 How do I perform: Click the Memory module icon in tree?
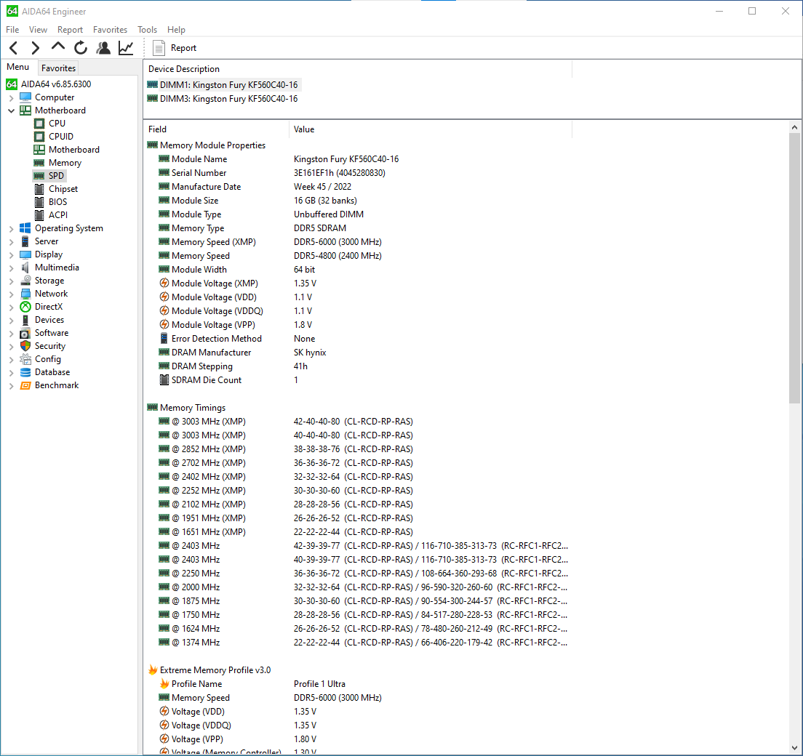tap(39, 163)
